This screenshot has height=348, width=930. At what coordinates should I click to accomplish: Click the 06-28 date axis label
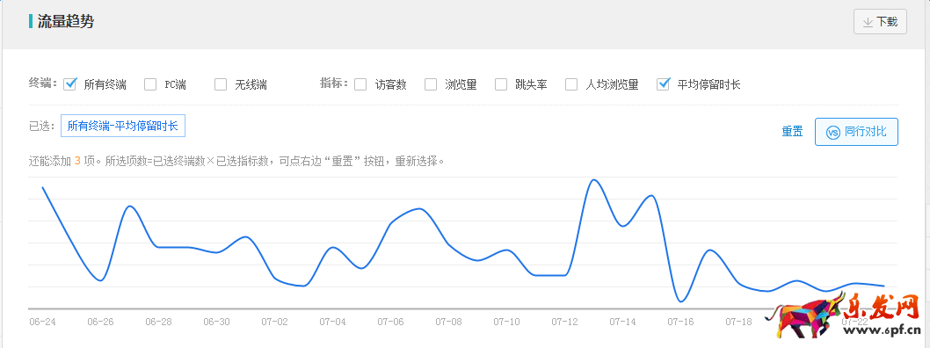tap(158, 322)
